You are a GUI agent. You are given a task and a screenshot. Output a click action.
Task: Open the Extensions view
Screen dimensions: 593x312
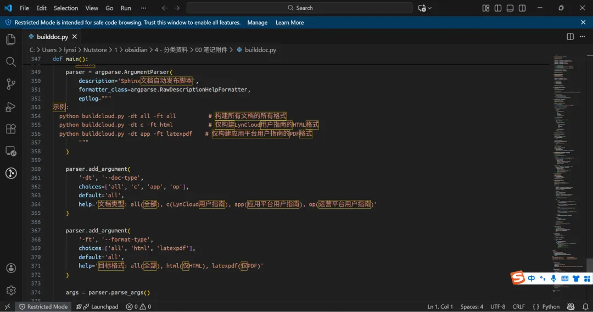(x=11, y=129)
